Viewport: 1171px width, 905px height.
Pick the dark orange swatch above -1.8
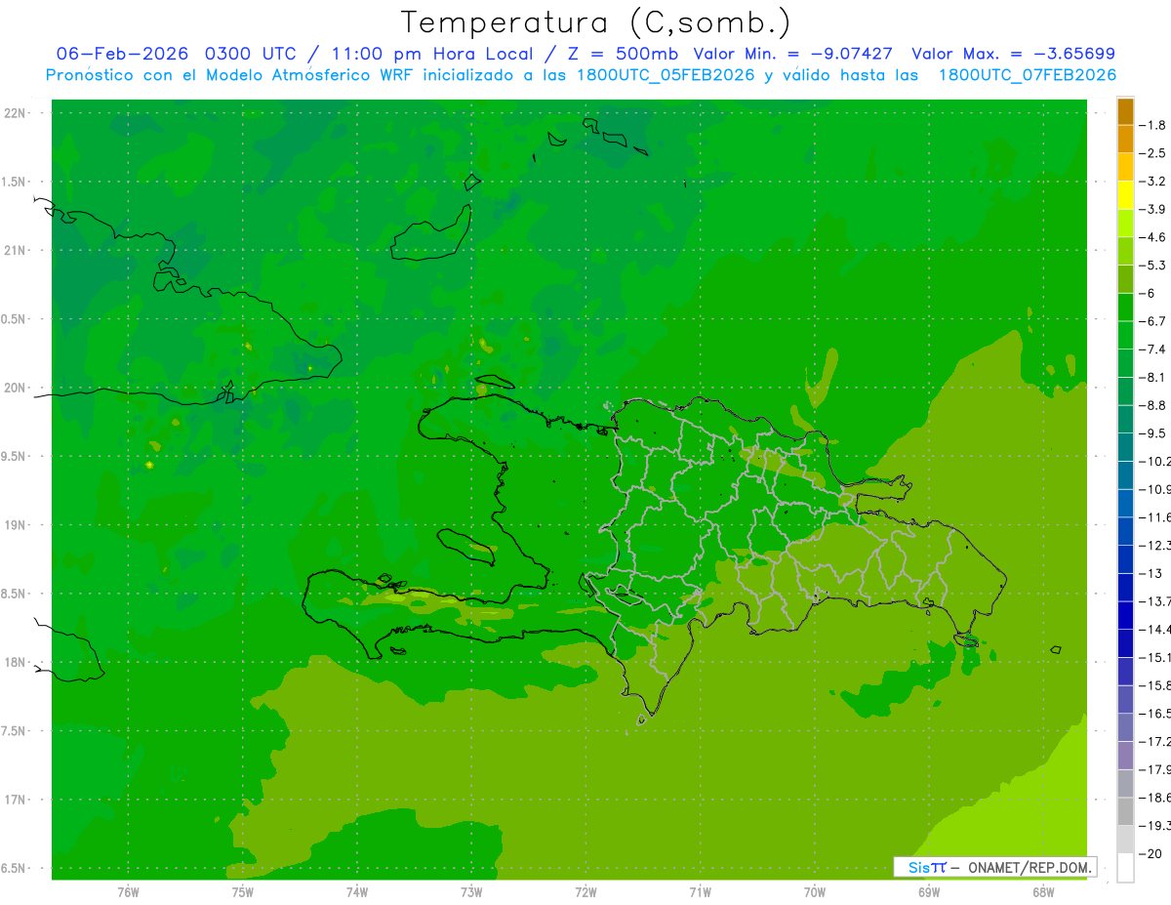coord(1125,111)
